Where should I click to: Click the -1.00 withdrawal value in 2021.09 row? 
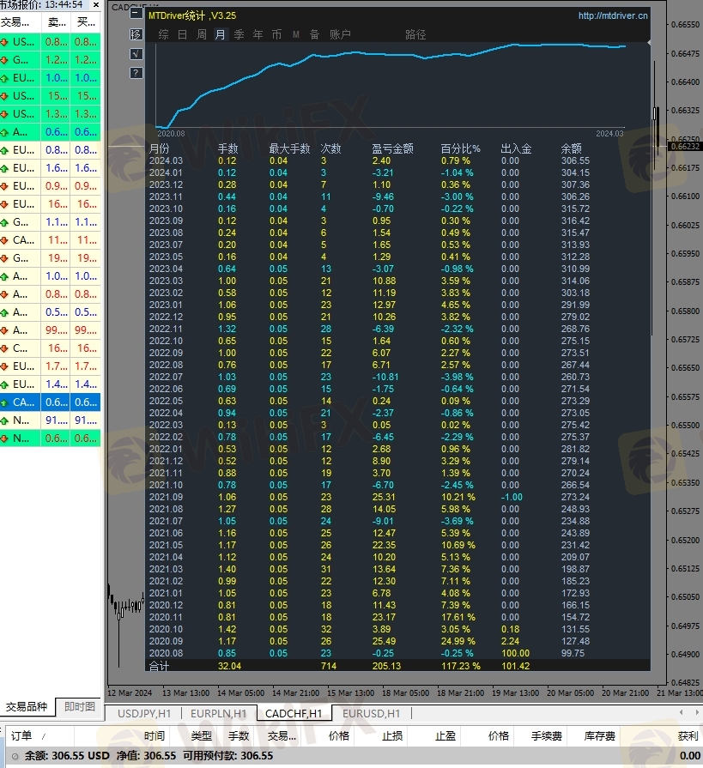512,497
